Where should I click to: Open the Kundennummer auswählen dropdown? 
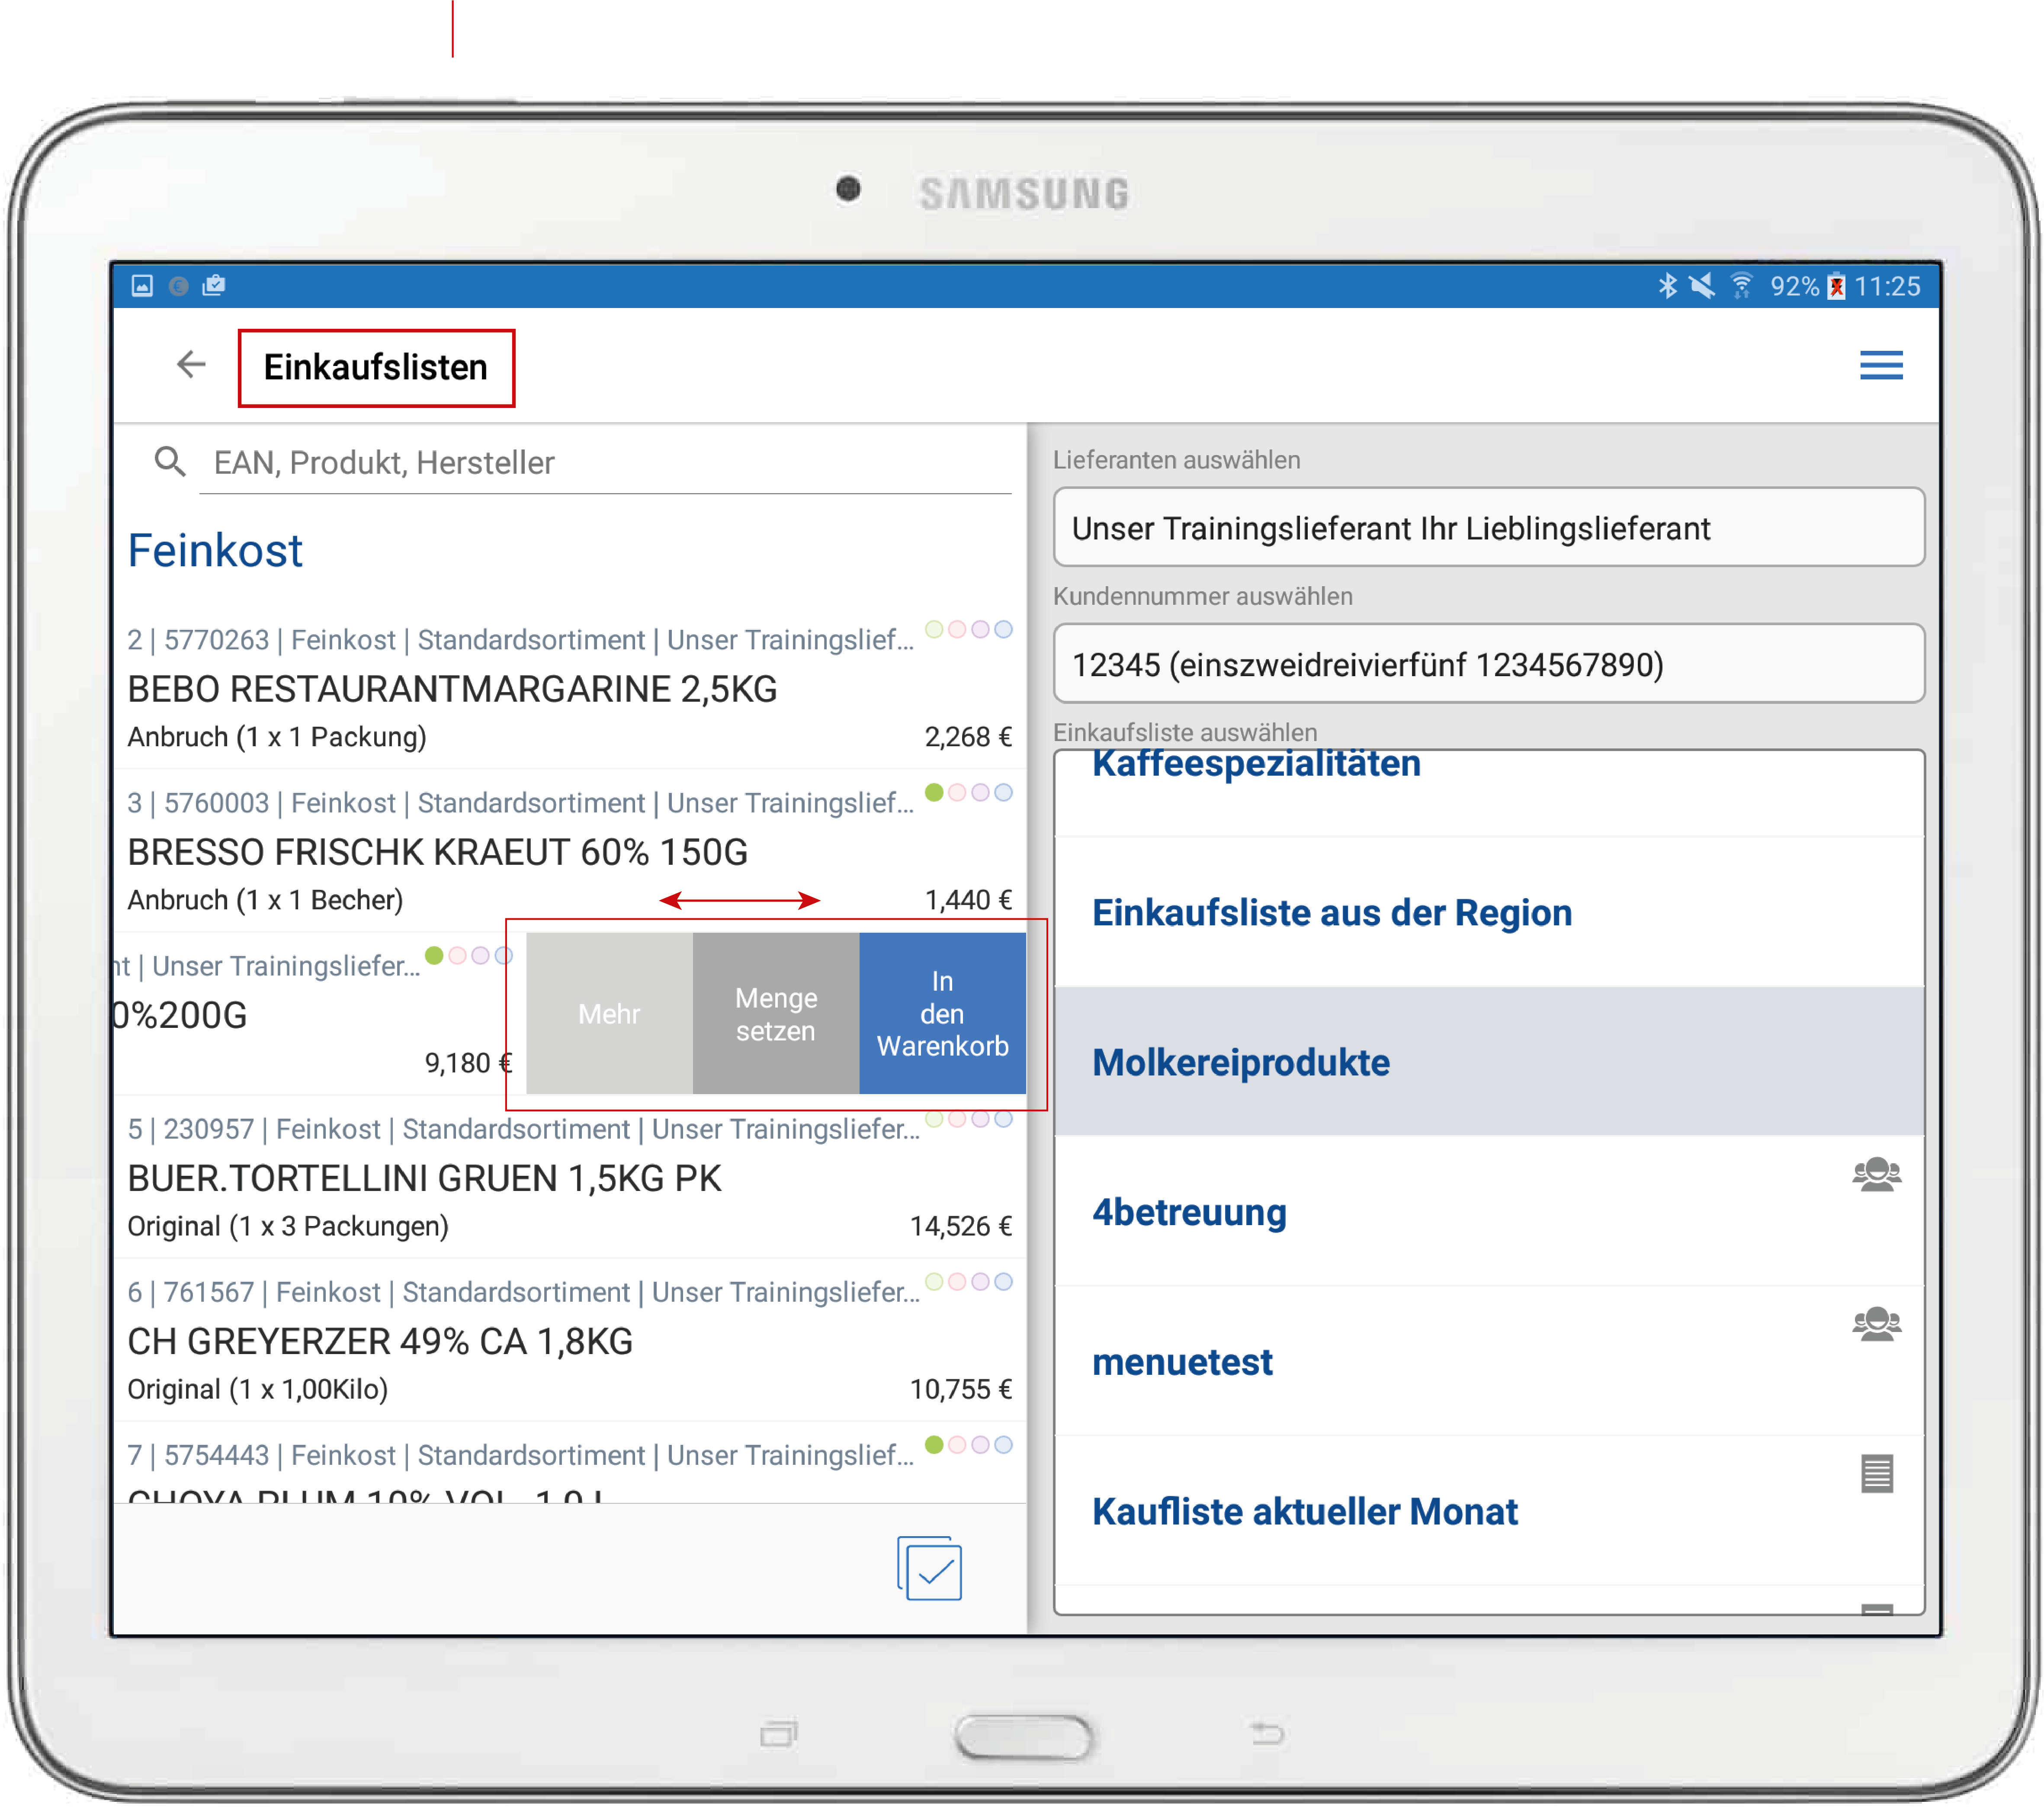pos(1488,664)
